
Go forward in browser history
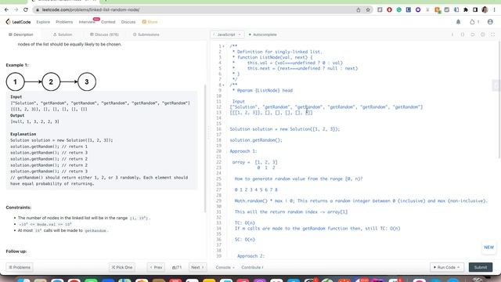click(x=16, y=10)
